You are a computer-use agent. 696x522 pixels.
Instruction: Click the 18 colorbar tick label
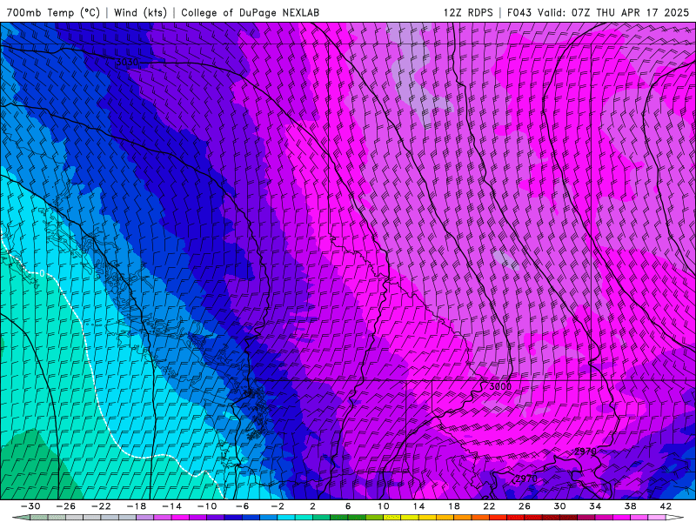click(453, 506)
